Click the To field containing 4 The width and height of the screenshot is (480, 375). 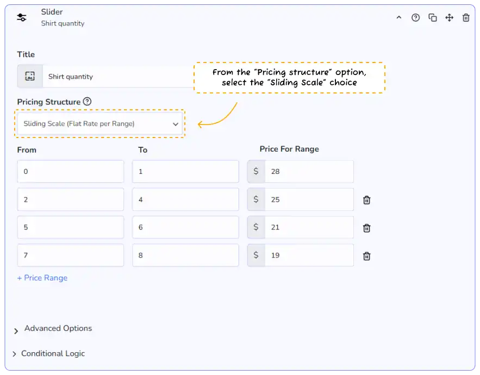click(x=185, y=200)
